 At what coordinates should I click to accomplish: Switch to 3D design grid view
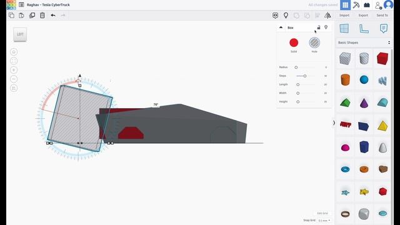coord(345,5)
